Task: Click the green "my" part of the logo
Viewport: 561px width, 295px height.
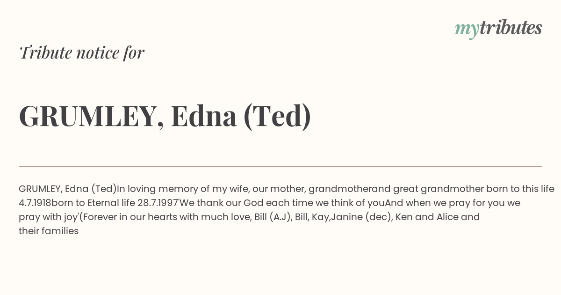Action: tap(467, 30)
